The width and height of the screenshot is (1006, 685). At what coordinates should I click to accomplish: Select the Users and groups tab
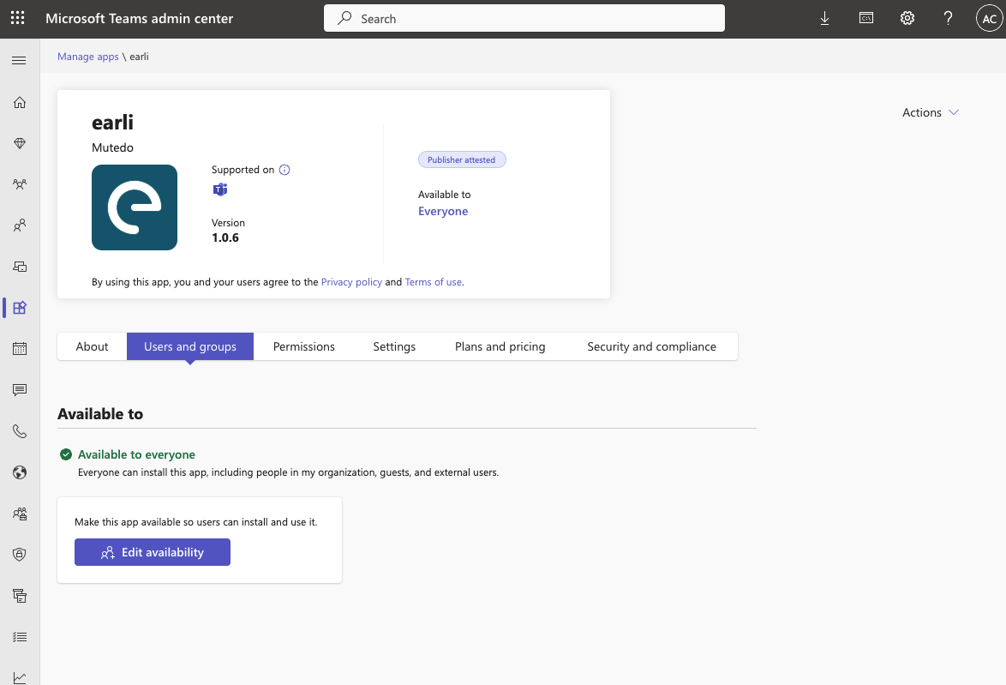click(x=190, y=346)
